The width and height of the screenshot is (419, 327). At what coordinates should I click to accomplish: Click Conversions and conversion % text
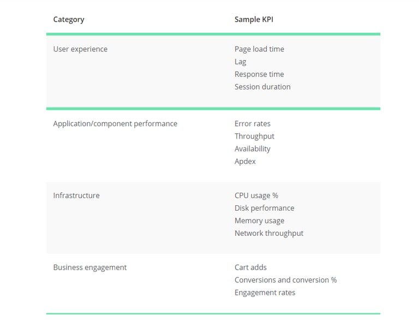pyautogui.click(x=285, y=280)
